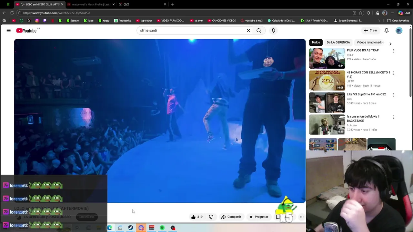This screenshot has width=413, height=232.
Task: Open Spotify from the taskbar
Action: pos(162,228)
